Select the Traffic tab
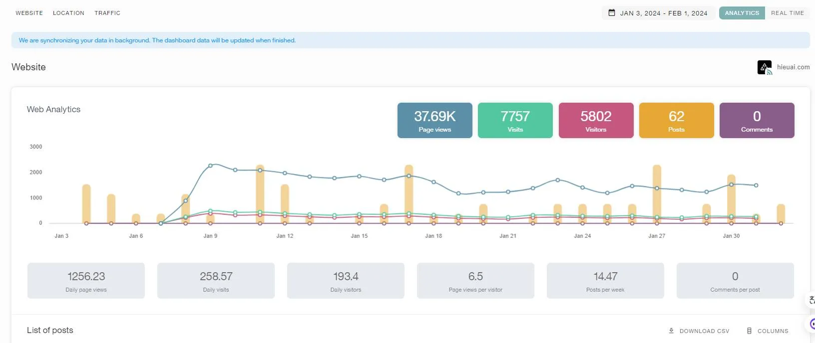Screen dimensions: 815x343 pyautogui.click(x=107, y=13)
